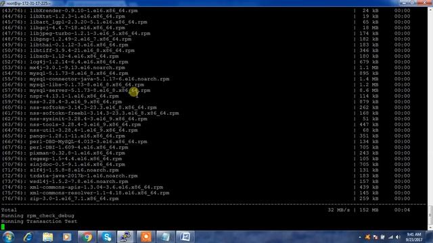Switch to the notepad-style taskbar app
Image resolution: width=433 pixels, height=243 pixels.
click(165, 237)
